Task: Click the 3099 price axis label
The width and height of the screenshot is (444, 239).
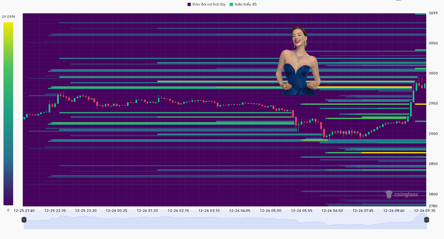Action: tap(433, 13)
